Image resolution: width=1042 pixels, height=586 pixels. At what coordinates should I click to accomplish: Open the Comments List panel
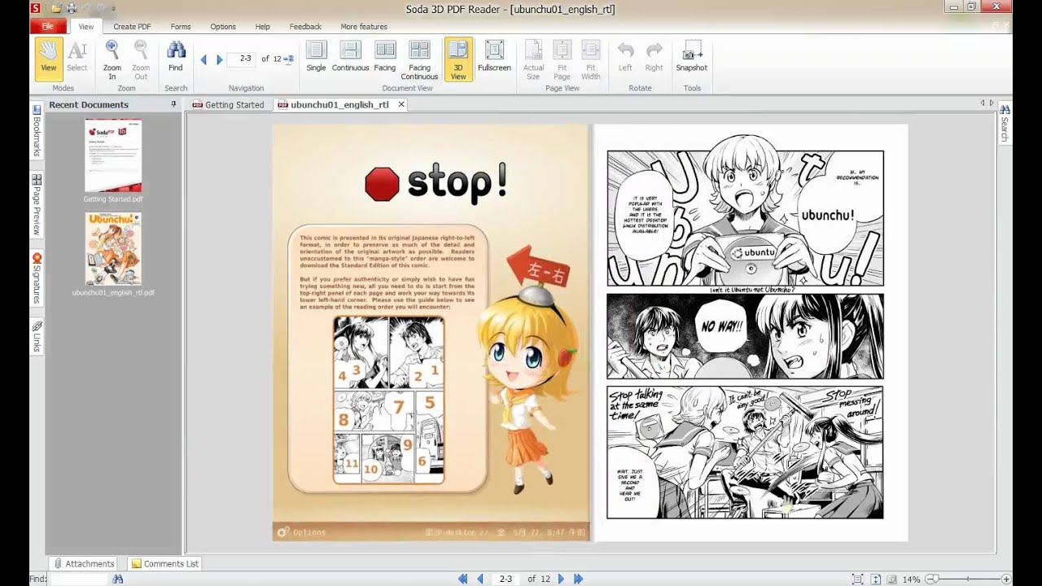(165, 563)
